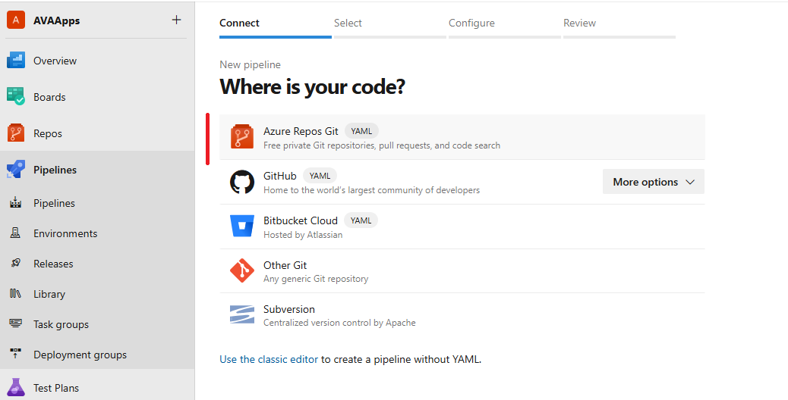The height and width of the screenshot is (400, 788).
Task: Open the Environments label
Action: point(65,233)
